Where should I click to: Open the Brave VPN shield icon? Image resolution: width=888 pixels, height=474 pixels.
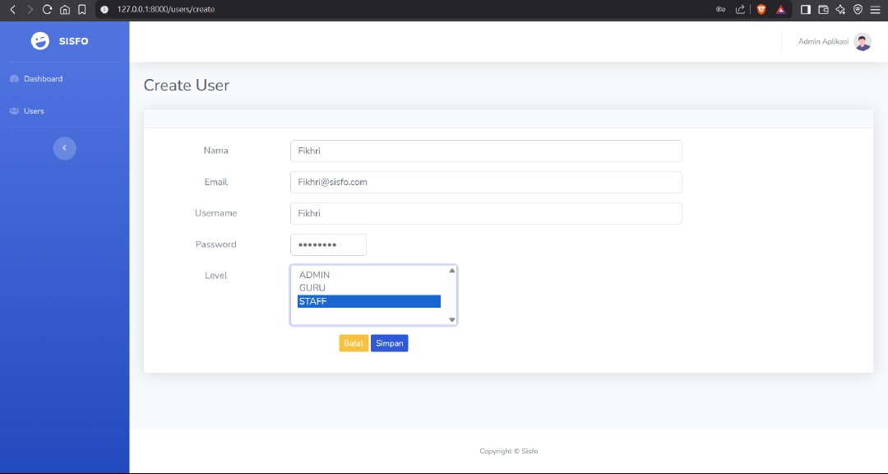pos(858,9)
